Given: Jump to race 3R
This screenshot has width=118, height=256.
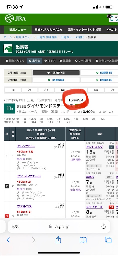Looking at the screenshot, I should [46, 90].
